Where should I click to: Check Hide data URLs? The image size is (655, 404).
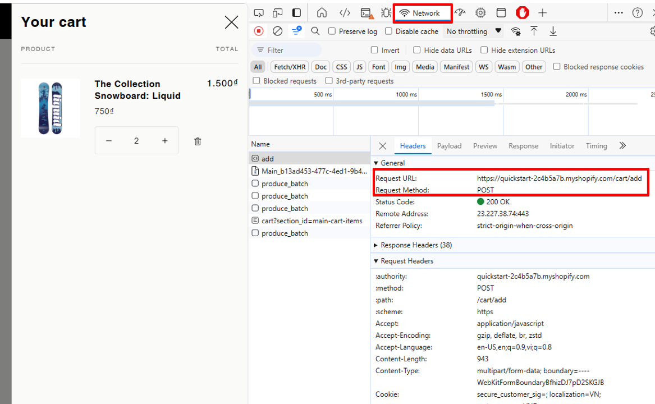(x=417, y=50)
